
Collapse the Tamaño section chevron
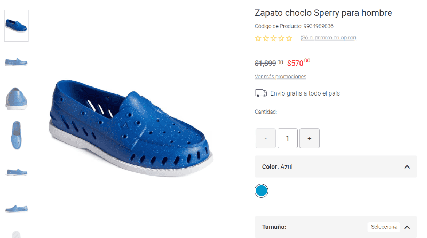(x=407, y=227)
